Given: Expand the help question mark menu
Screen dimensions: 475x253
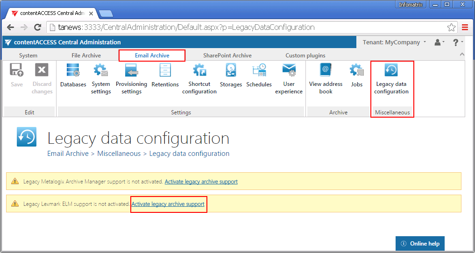Looking at the screenshot, I should point(458,42).
